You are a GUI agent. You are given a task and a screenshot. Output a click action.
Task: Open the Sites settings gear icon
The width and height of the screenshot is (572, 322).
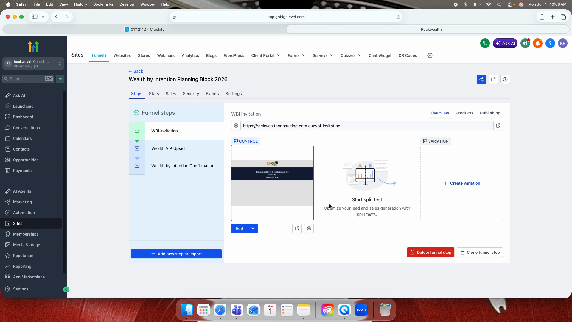430,55
